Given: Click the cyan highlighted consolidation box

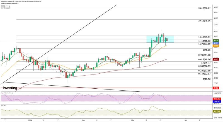Looking at the screenshot, I should click(x=160, y=39).
